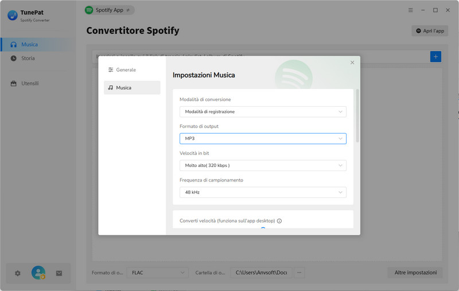459x291 pixels.
Task: Open the mail envelope icon
Action: click(59, 273)
